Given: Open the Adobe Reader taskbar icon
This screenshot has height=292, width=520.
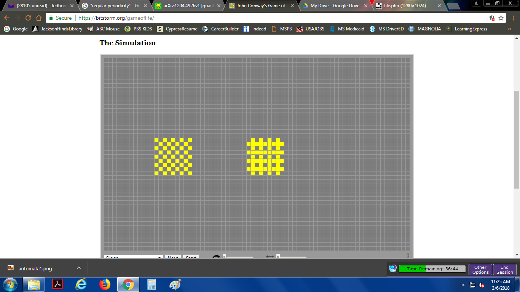Looking at the screenshot, I should click(57, 284).
